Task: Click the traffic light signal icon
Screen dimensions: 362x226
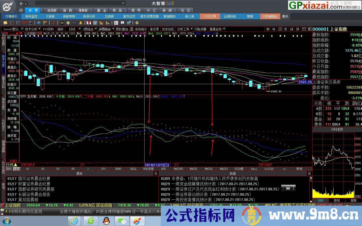Action: coord(62,23)
